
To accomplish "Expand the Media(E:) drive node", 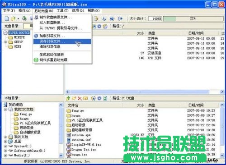I will point(5,156).
